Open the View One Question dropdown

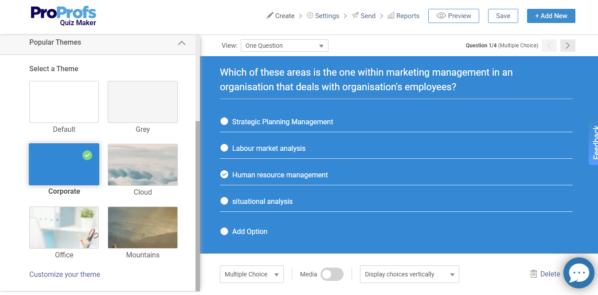(284, 45)
